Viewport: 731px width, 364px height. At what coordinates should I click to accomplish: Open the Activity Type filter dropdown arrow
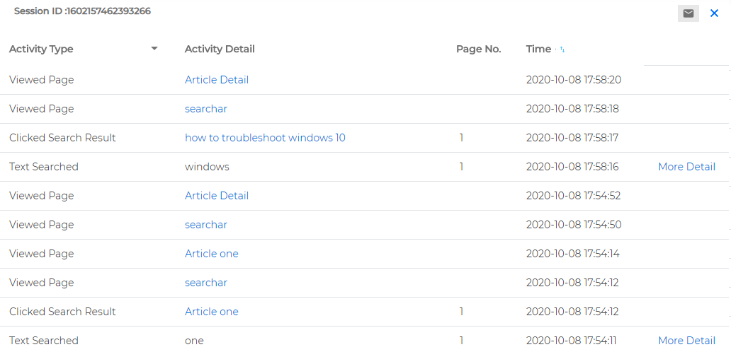tap(154, 49)
